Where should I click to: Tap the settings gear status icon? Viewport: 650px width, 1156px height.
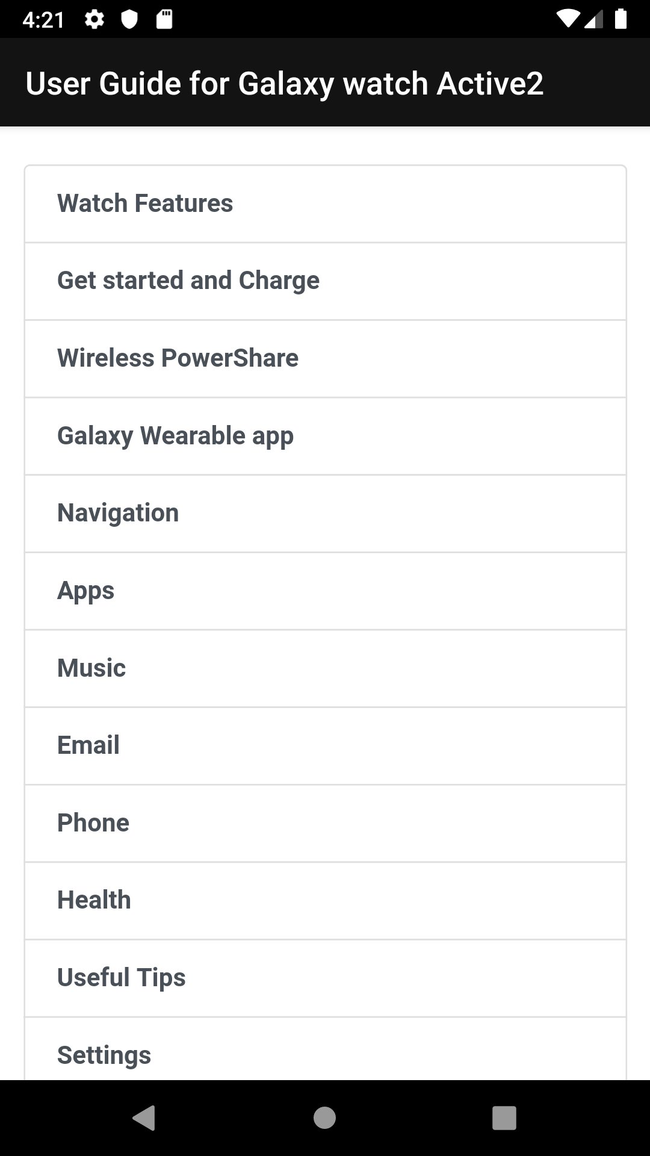(94, 20)
